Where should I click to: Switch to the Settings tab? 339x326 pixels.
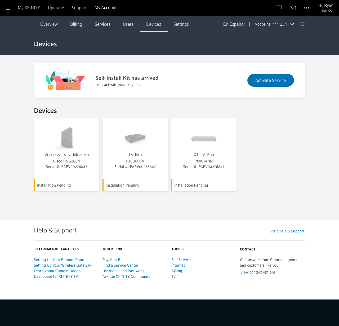pos(181,24)
